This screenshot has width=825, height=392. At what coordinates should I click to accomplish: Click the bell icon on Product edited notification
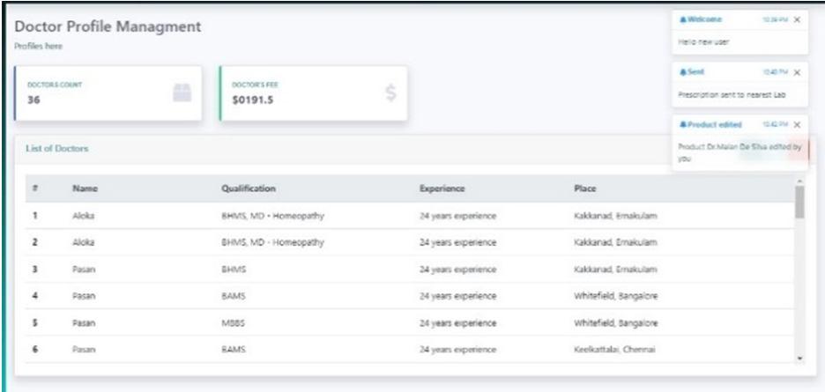pos(681,125)
